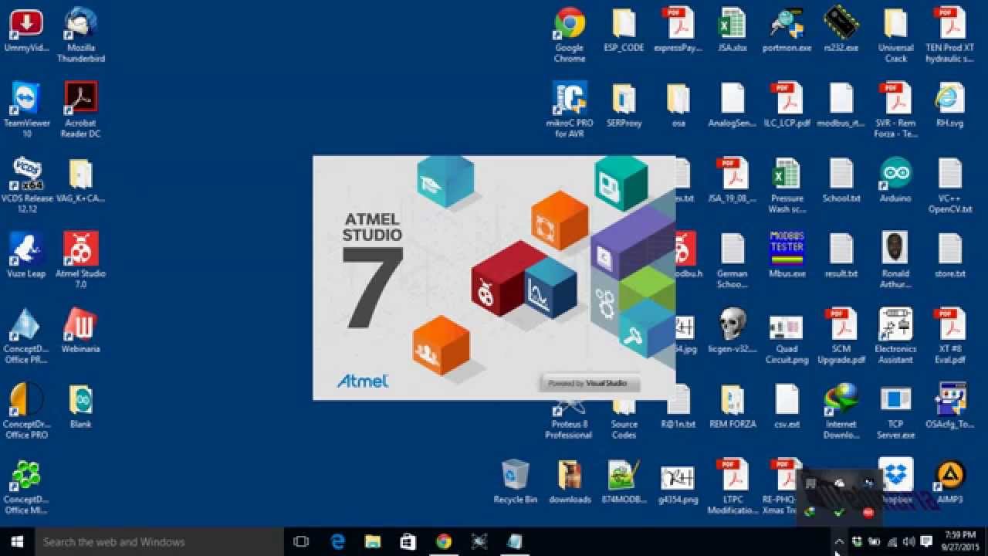Open the Source Codes folder
Viewport: 988px width, 556px height.
(624, 417)
